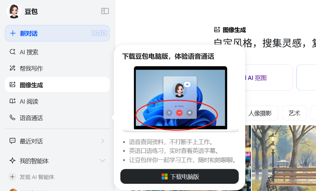Click the AI 阅读 book icon
The height and width of the screenshot is (191, 316).
(x=12, y=101)
